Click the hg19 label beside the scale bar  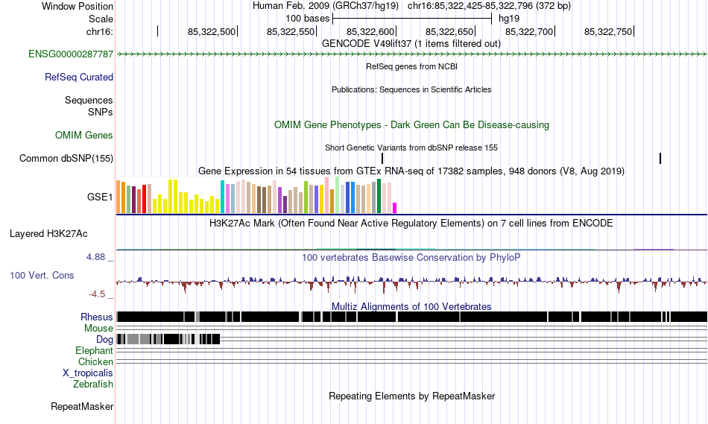pyautogui.click(x=509, y=19)
